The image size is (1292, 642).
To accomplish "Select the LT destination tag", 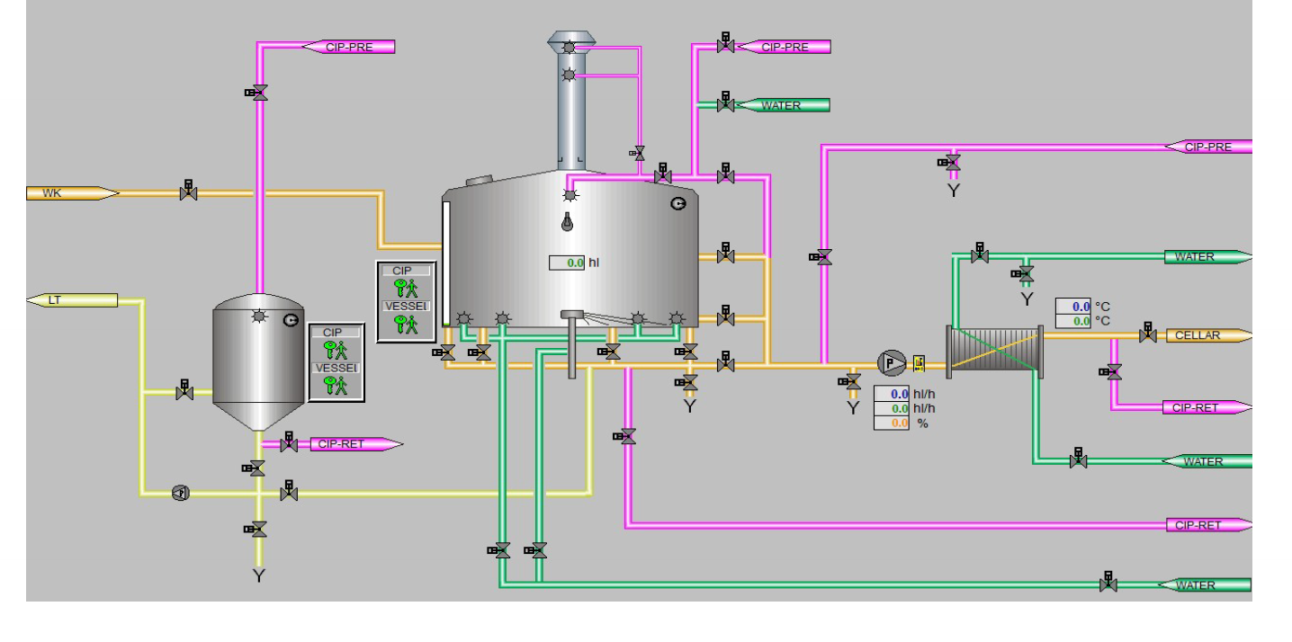I will coord(72,300).
